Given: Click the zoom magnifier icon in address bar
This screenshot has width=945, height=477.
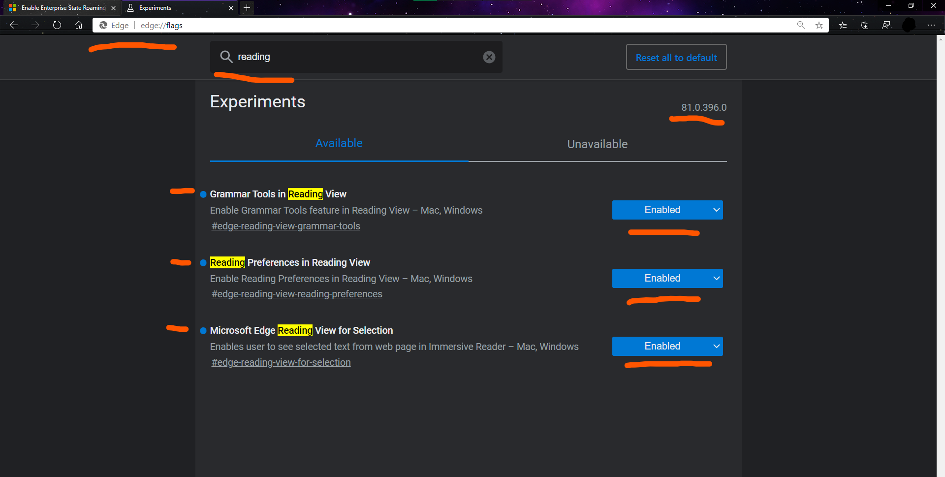Looking at the screenshot, I should [801, 25].
